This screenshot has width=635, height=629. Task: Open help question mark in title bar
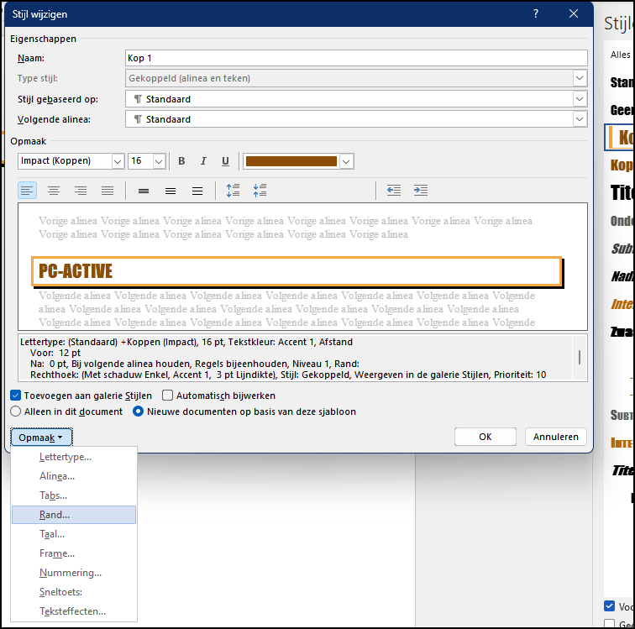(x=536, y=13)
